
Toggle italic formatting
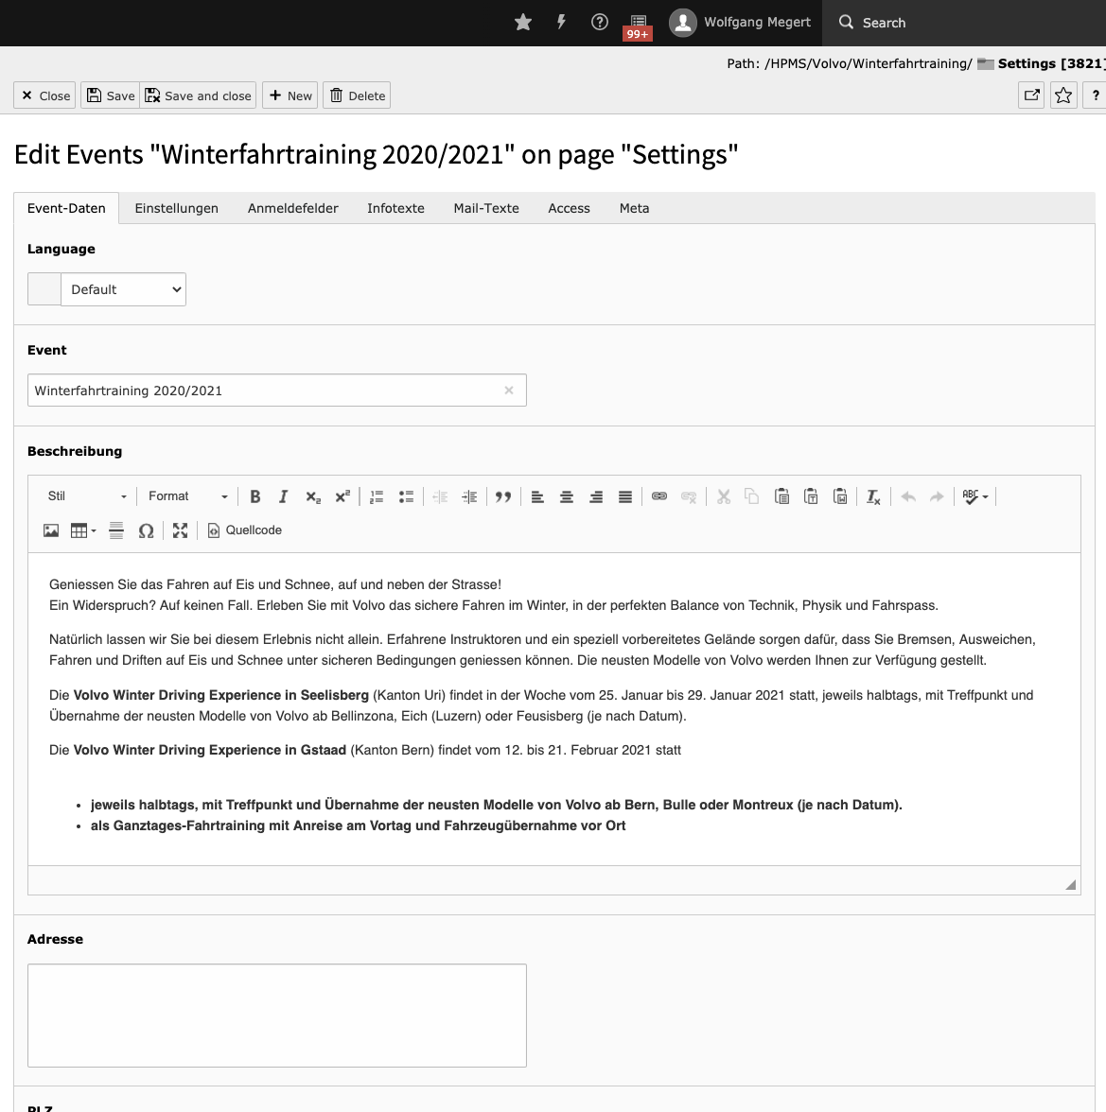tap(283, 496)
